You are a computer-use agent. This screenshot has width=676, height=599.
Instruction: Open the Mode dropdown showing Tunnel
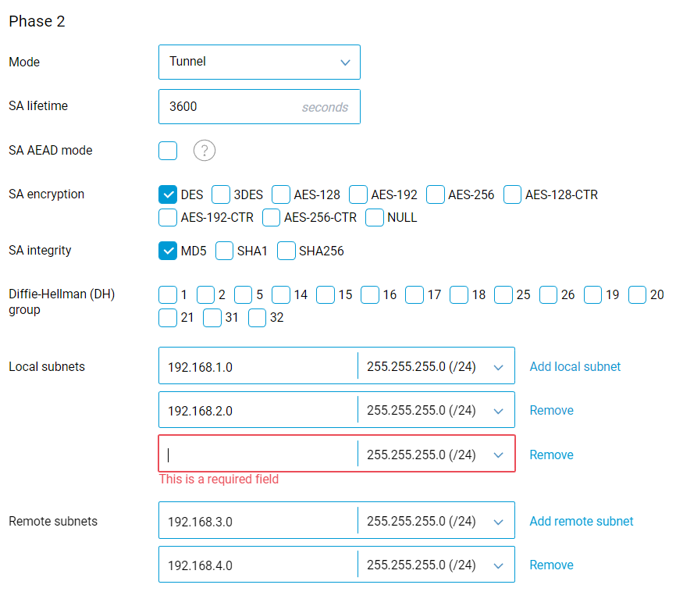click(259, 62)
